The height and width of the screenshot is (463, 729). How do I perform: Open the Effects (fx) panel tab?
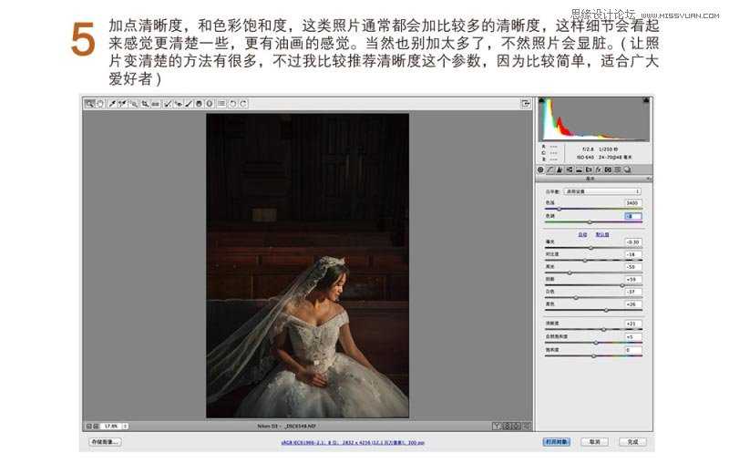pos(599,170)
